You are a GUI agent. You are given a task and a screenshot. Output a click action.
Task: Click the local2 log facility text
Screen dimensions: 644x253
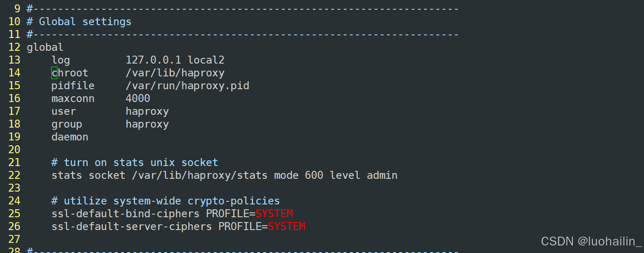click(x=206, y=60)
